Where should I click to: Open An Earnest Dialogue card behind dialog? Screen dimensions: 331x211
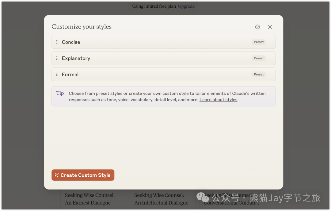click(93, 199)
